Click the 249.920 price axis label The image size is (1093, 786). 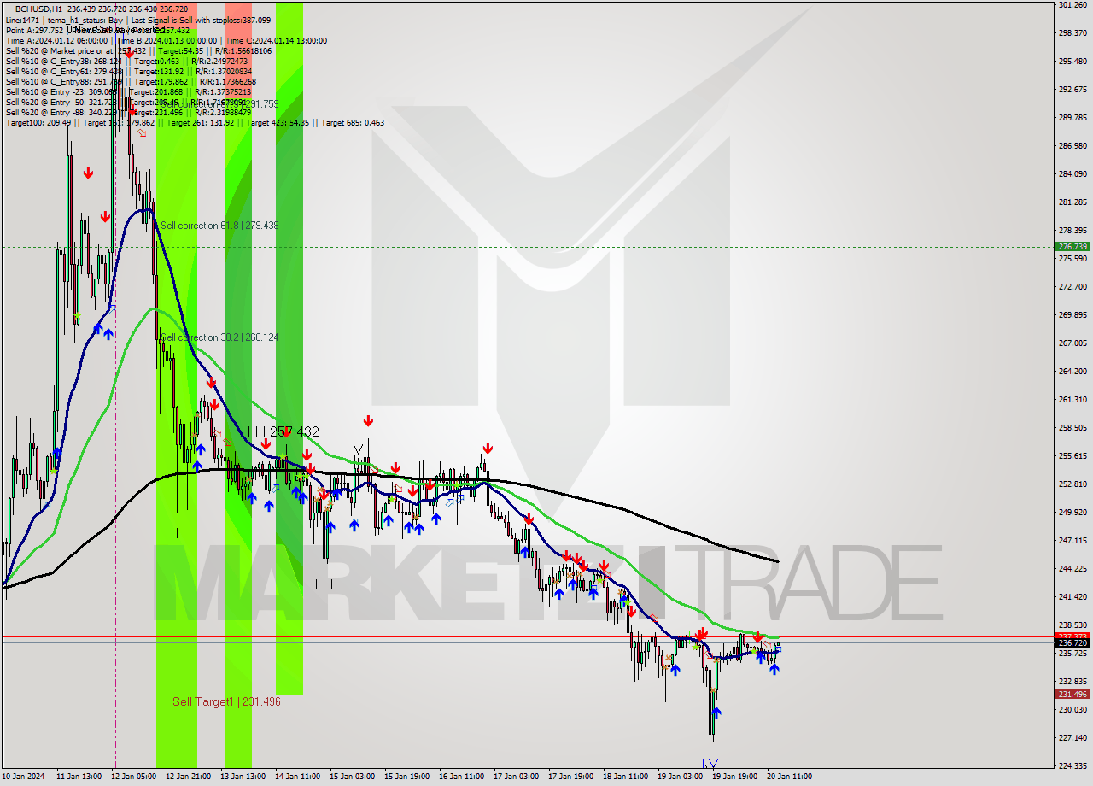[x=1073, y=513]
